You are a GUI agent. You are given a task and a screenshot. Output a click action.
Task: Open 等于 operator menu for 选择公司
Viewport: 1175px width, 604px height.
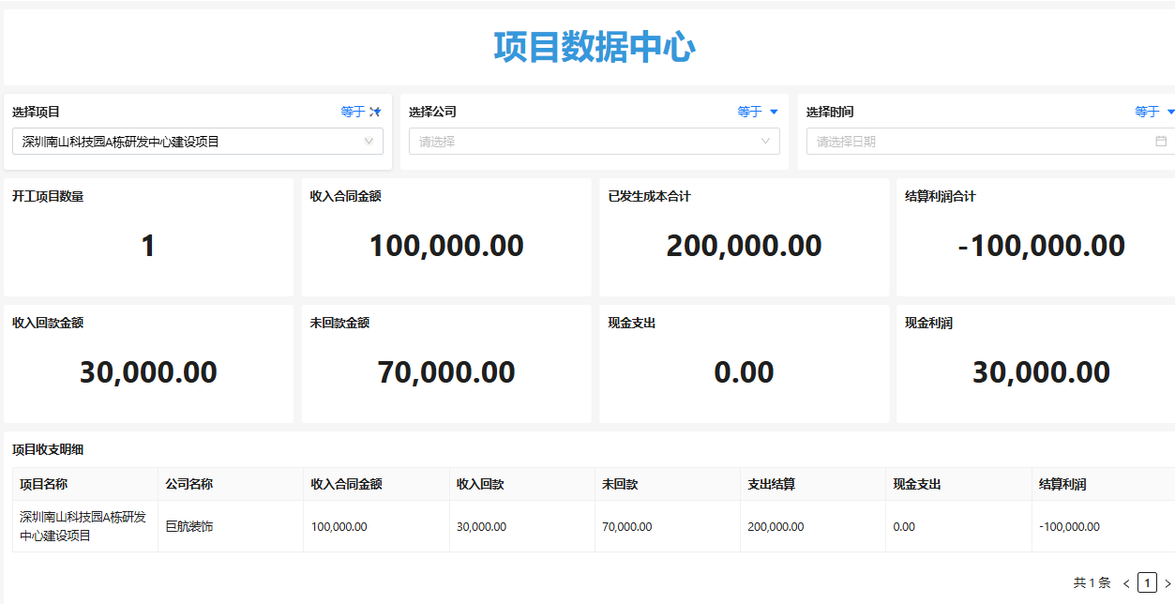click(x=758, y=112)
